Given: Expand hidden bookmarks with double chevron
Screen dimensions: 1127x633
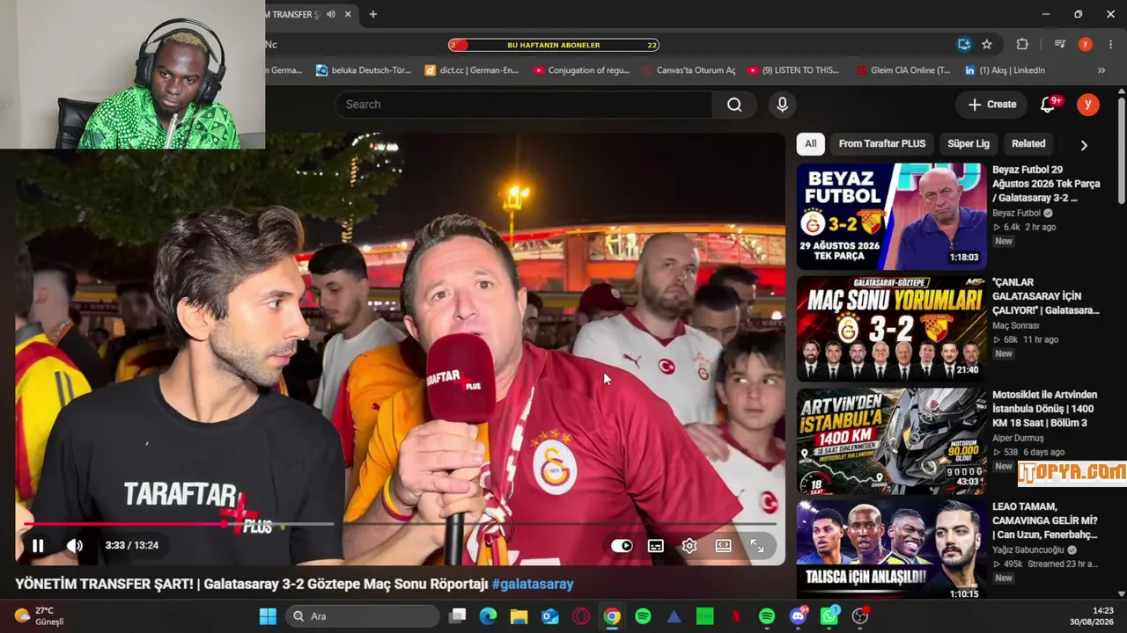Looking at the screenshot, I should [x=1101, y=70].
